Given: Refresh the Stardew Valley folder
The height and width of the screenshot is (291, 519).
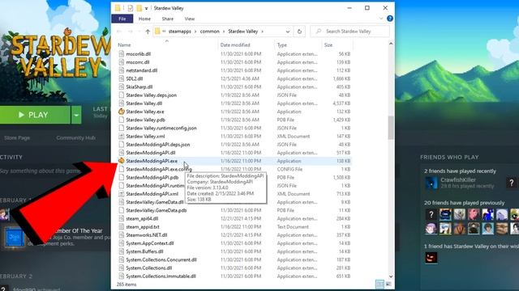Looking at the screenshot, I should point(299,32).
